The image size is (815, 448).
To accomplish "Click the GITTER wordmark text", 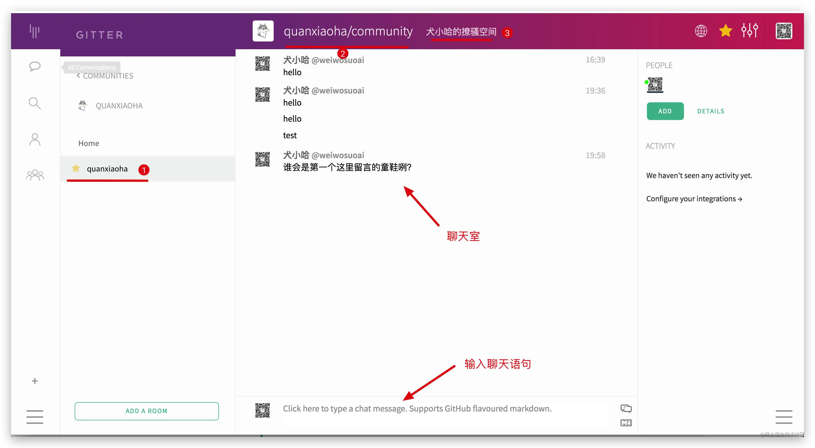I will point(100,35).
